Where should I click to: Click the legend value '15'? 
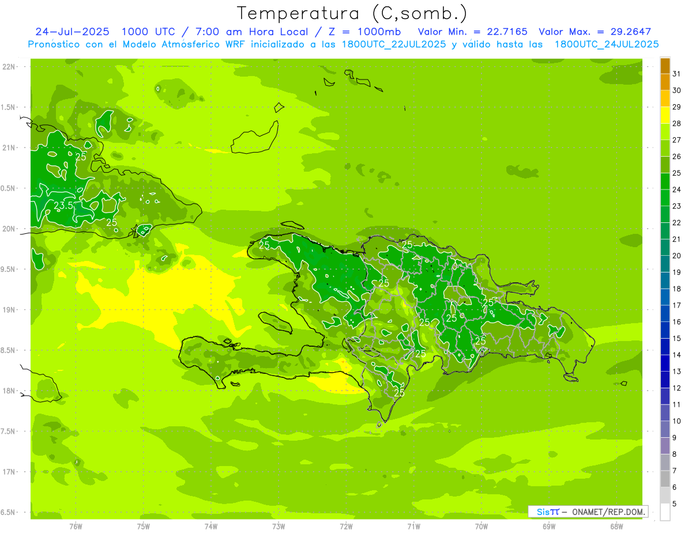click(677, 338)
